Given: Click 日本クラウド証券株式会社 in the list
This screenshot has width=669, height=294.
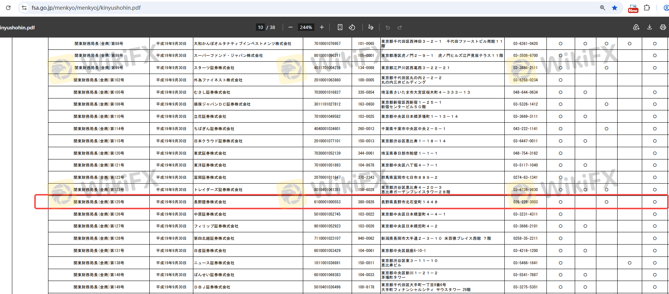Looking at the screenshot, I should point(218,141).
